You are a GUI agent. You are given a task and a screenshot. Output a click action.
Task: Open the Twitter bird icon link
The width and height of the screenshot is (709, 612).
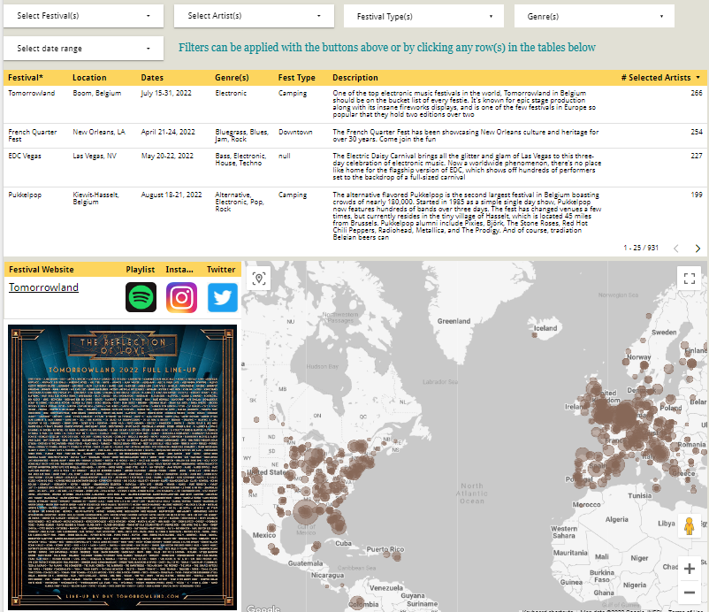[223, 297]
